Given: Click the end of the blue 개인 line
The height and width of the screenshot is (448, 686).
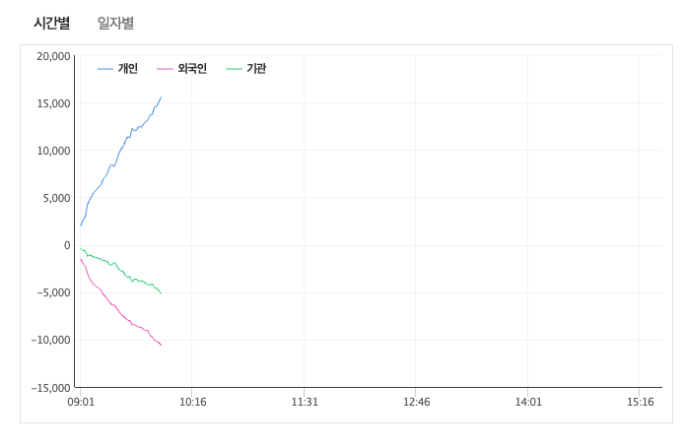Looking at the screenshot, I should point(161,97).
